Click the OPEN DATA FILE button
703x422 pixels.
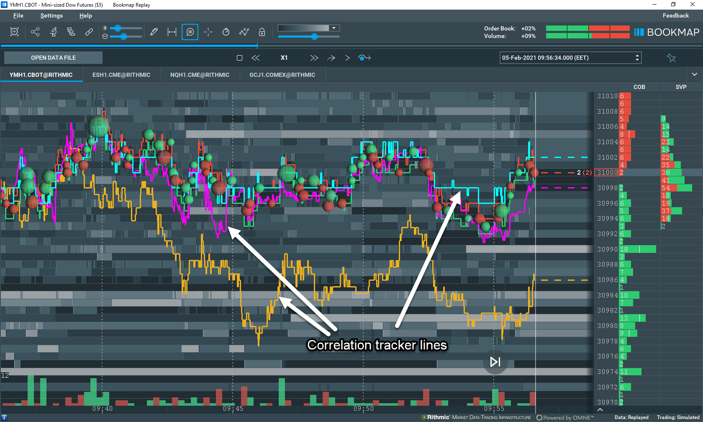53,57
